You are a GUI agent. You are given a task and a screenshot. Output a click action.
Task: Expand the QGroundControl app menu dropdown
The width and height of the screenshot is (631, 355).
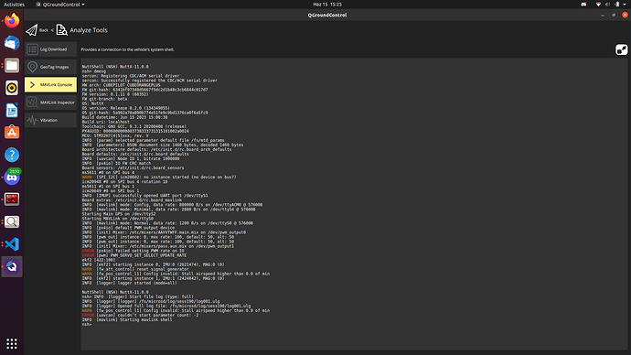coord(60,5)
